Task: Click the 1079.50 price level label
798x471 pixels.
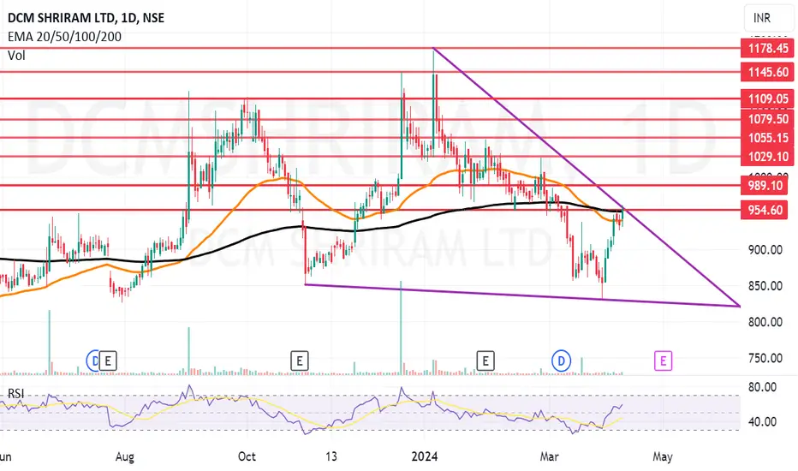Action: pyautogui.click(x=767, y=119)
